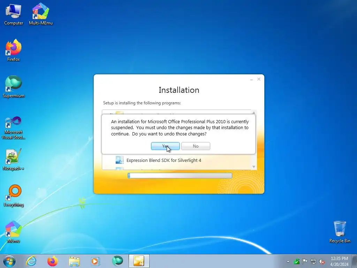
Task: Open the clock showing 12:35 PM
Action: pyautogui.click(x=339, y=261)
